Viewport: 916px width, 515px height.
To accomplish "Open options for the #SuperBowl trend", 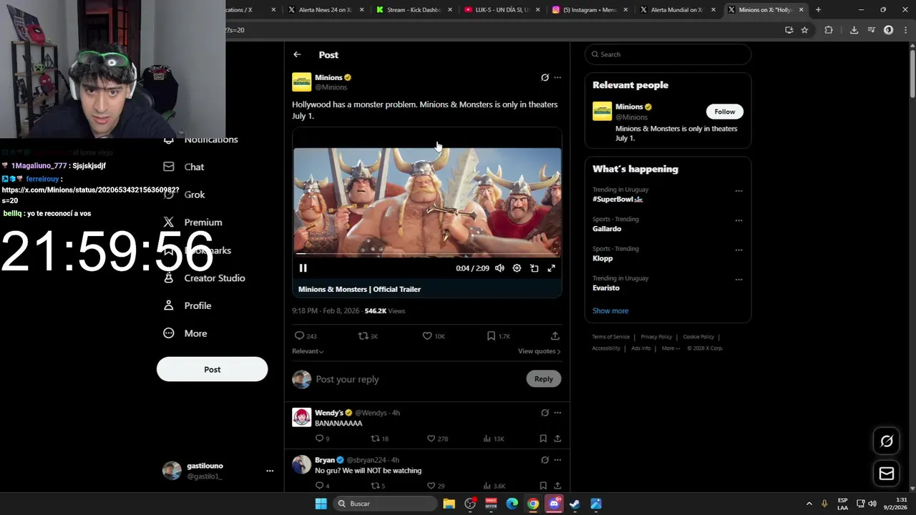I will (739, 191).
